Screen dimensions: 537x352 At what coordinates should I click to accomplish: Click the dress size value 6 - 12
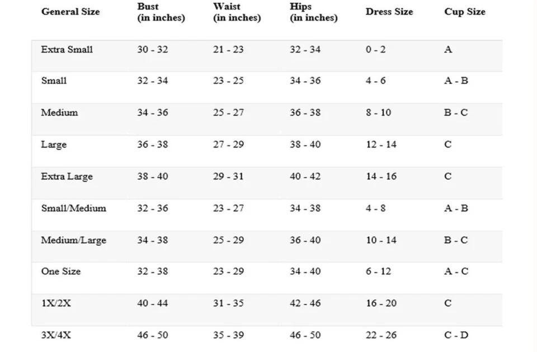point(378,272)
